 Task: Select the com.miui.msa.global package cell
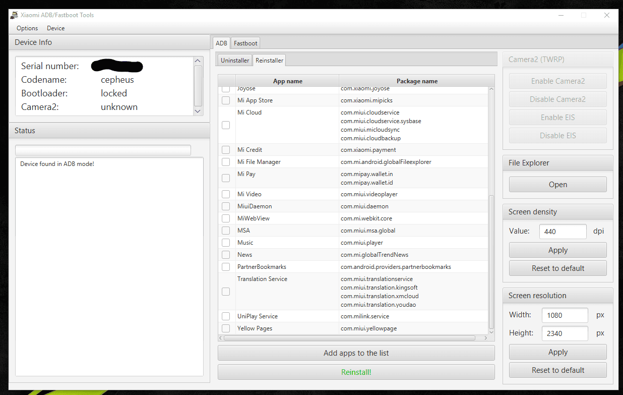414,231
